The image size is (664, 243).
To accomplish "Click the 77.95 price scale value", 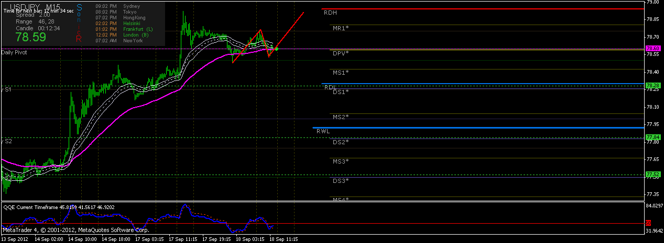I will (x=653, y=124).
